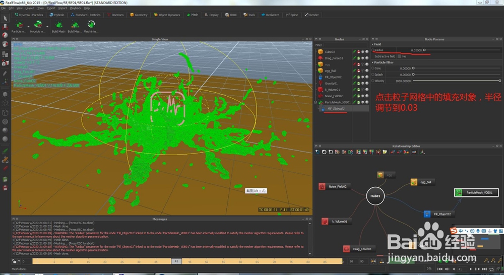This screenshot has height=275, width=504.
Task: Toggle the Radius animation radio button
Action: coord(373,50)
